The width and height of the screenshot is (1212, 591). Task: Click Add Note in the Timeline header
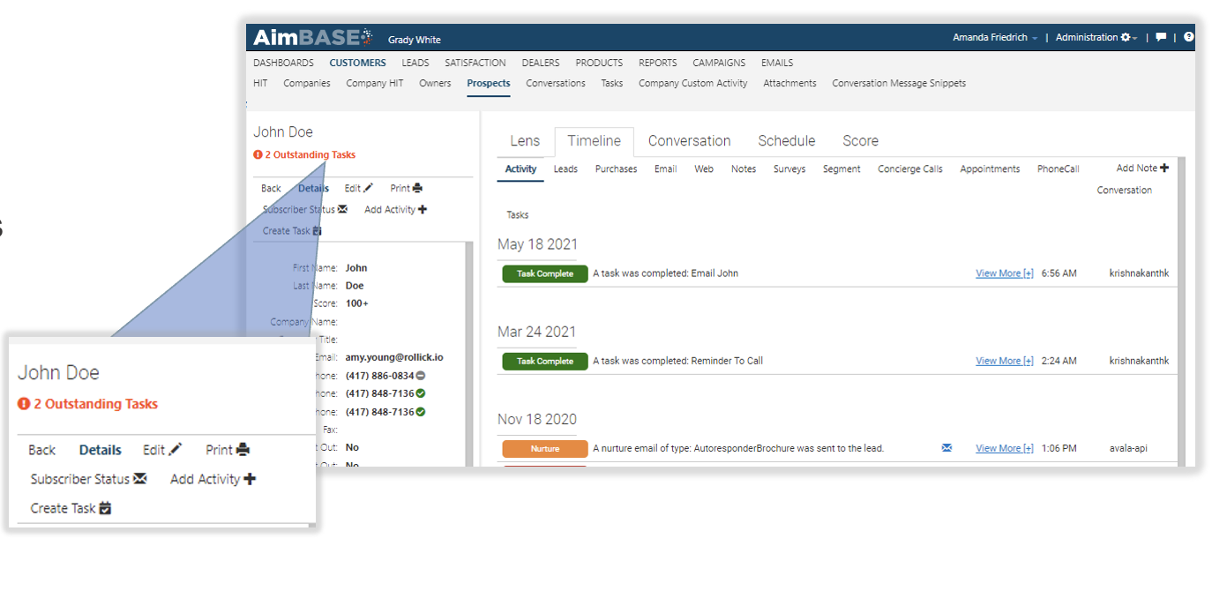[x=1141, y=168]
